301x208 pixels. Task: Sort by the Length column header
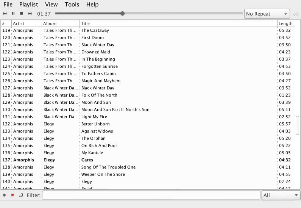point(285,23)
